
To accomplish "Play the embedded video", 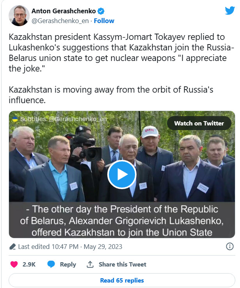I will tap(121, 174).
